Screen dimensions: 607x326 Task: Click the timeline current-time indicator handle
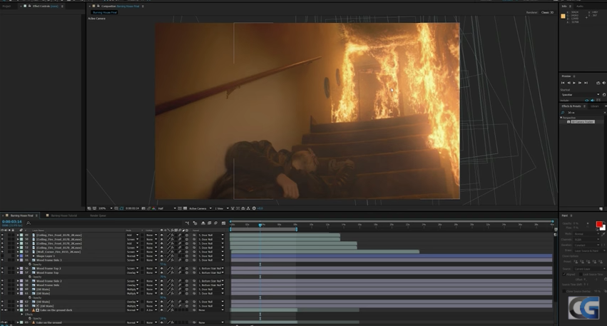pyautogui.click(x=260, y=225)
